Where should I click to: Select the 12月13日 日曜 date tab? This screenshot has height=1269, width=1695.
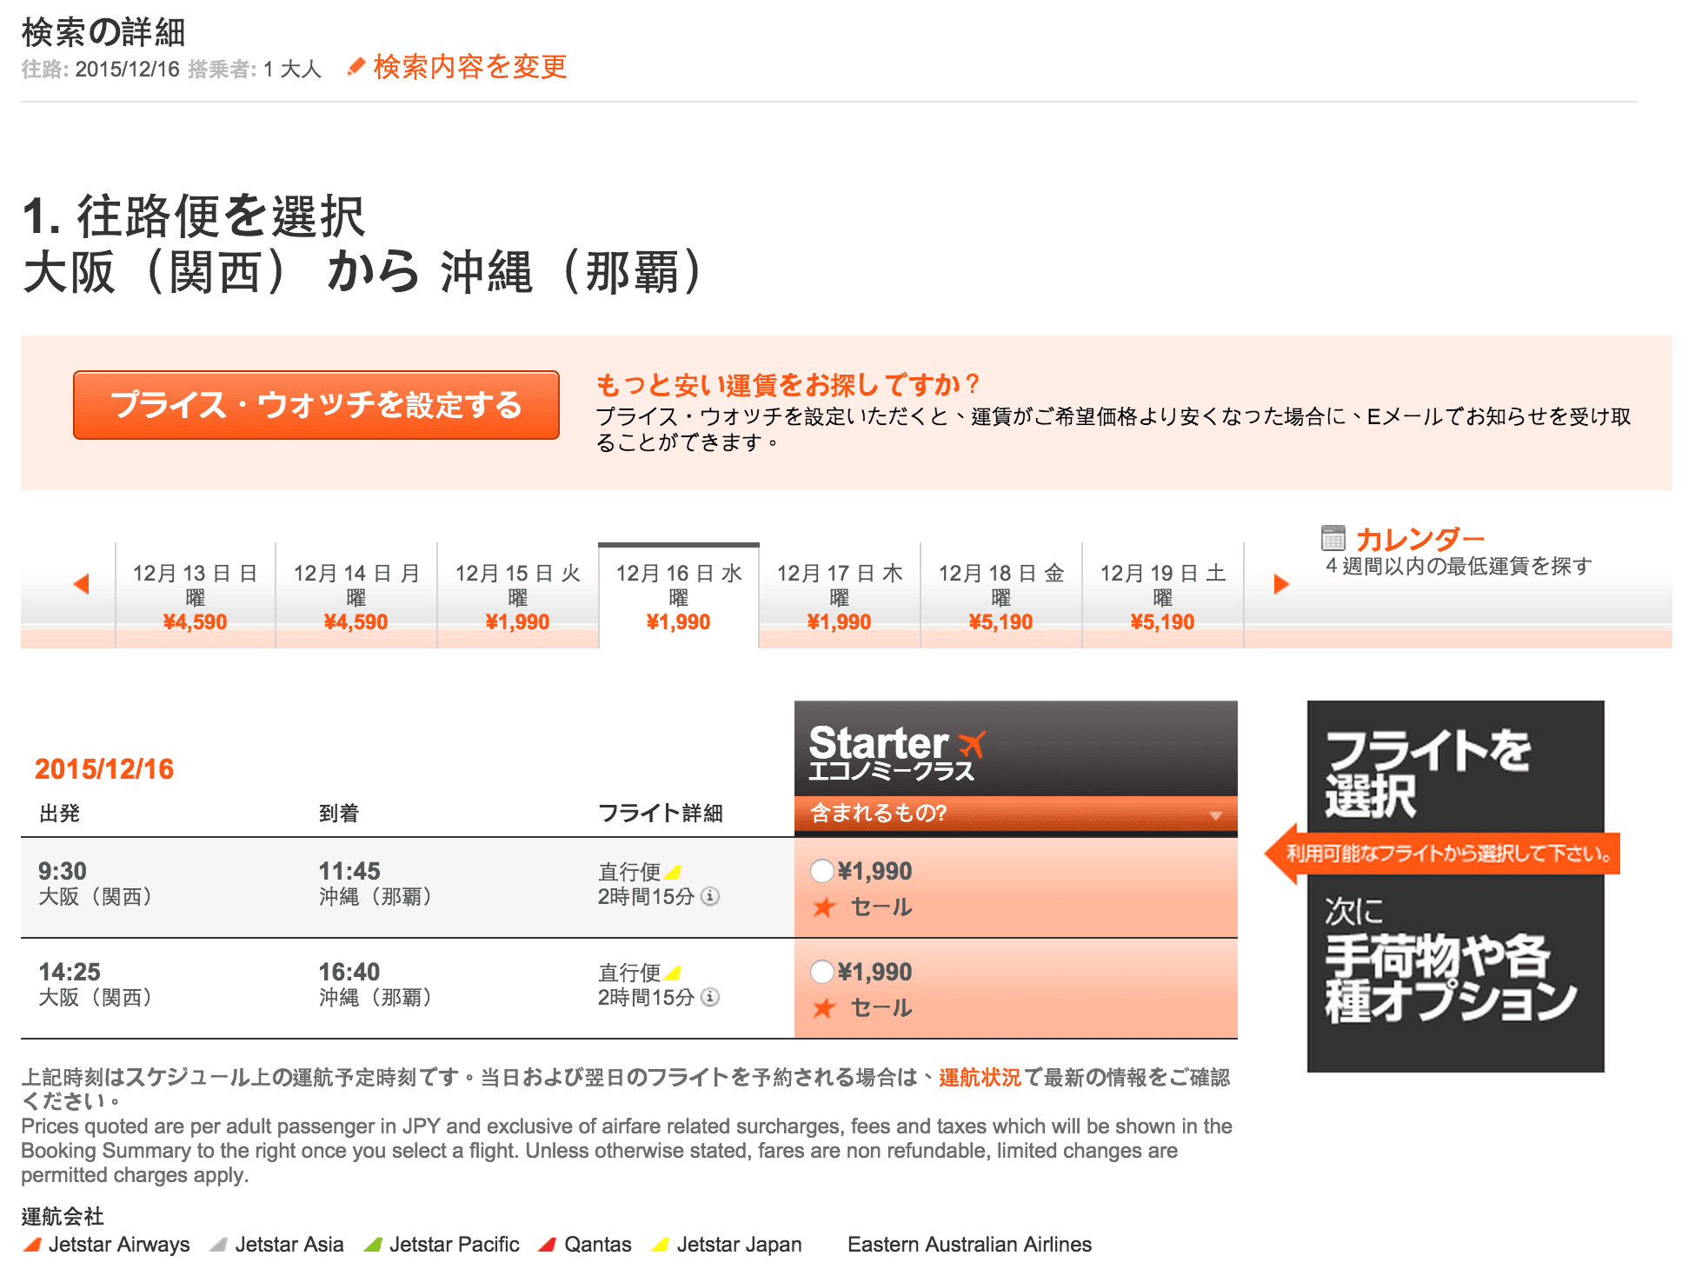point(196,596)
